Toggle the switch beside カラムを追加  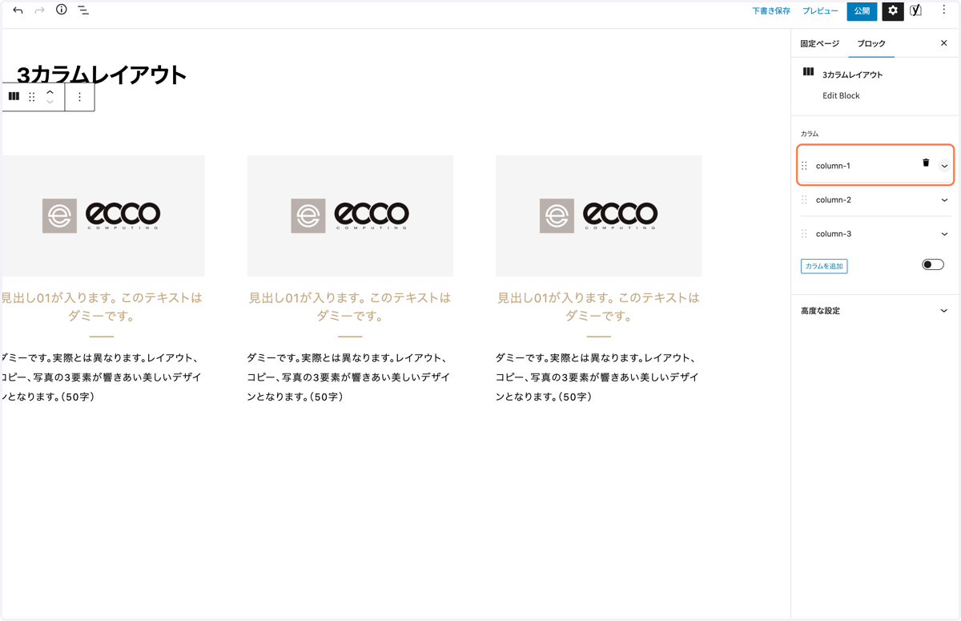click(x=933, y=264)
